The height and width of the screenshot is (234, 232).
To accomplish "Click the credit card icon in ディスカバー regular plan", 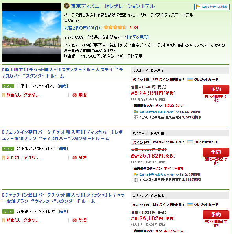I will pos(190,142).
